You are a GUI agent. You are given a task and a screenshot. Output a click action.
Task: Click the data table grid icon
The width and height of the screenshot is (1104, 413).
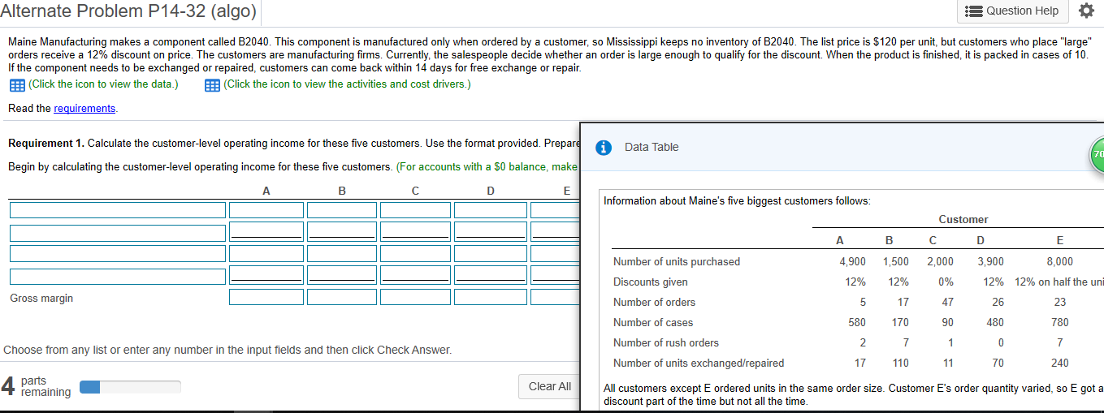click(15, 84)
